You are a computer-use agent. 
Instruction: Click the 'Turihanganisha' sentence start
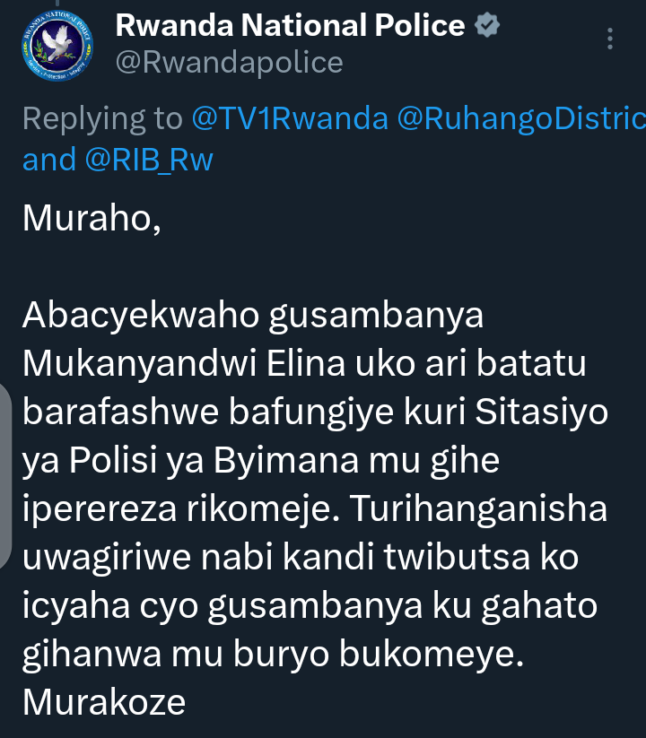pyautogui.click(x=478, y=508)
